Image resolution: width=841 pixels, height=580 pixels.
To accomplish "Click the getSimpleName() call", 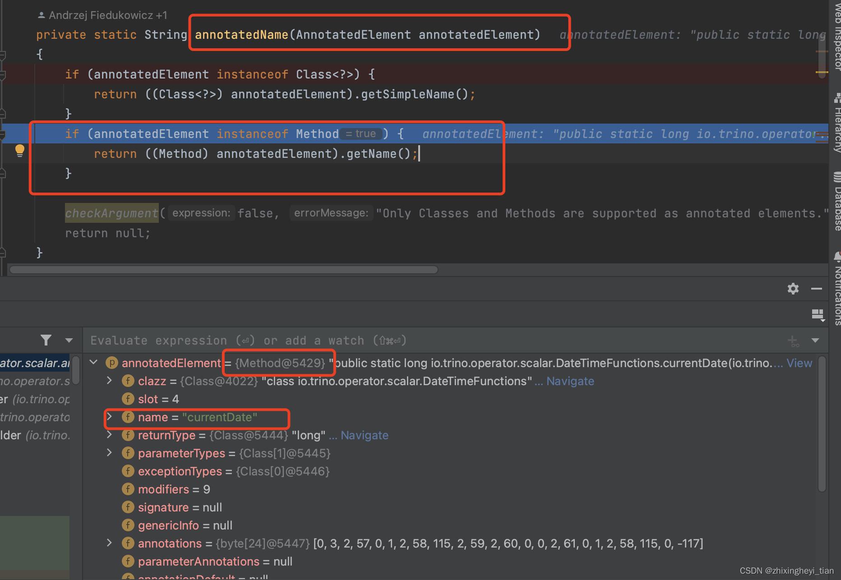I will pos(415,94).
